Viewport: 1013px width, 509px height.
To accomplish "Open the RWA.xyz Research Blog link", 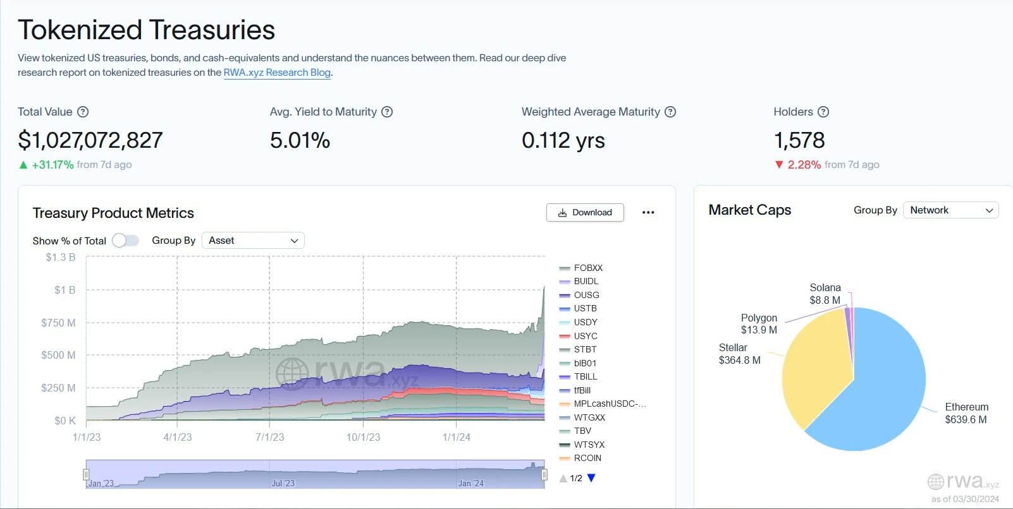I will 277,73.
